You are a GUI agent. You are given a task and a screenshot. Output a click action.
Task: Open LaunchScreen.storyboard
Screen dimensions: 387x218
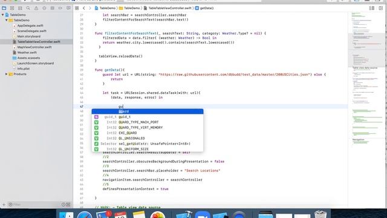(x=35, y=64)
